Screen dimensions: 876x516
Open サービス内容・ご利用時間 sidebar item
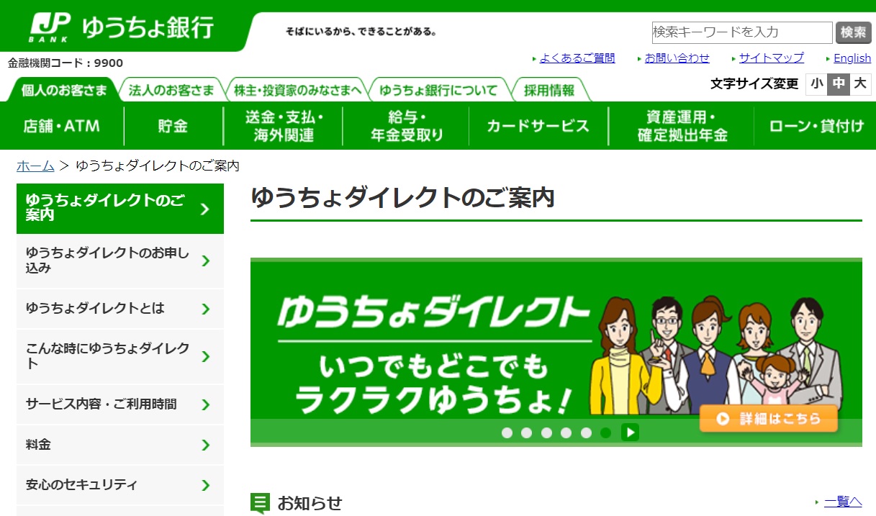tap(120, 404)
